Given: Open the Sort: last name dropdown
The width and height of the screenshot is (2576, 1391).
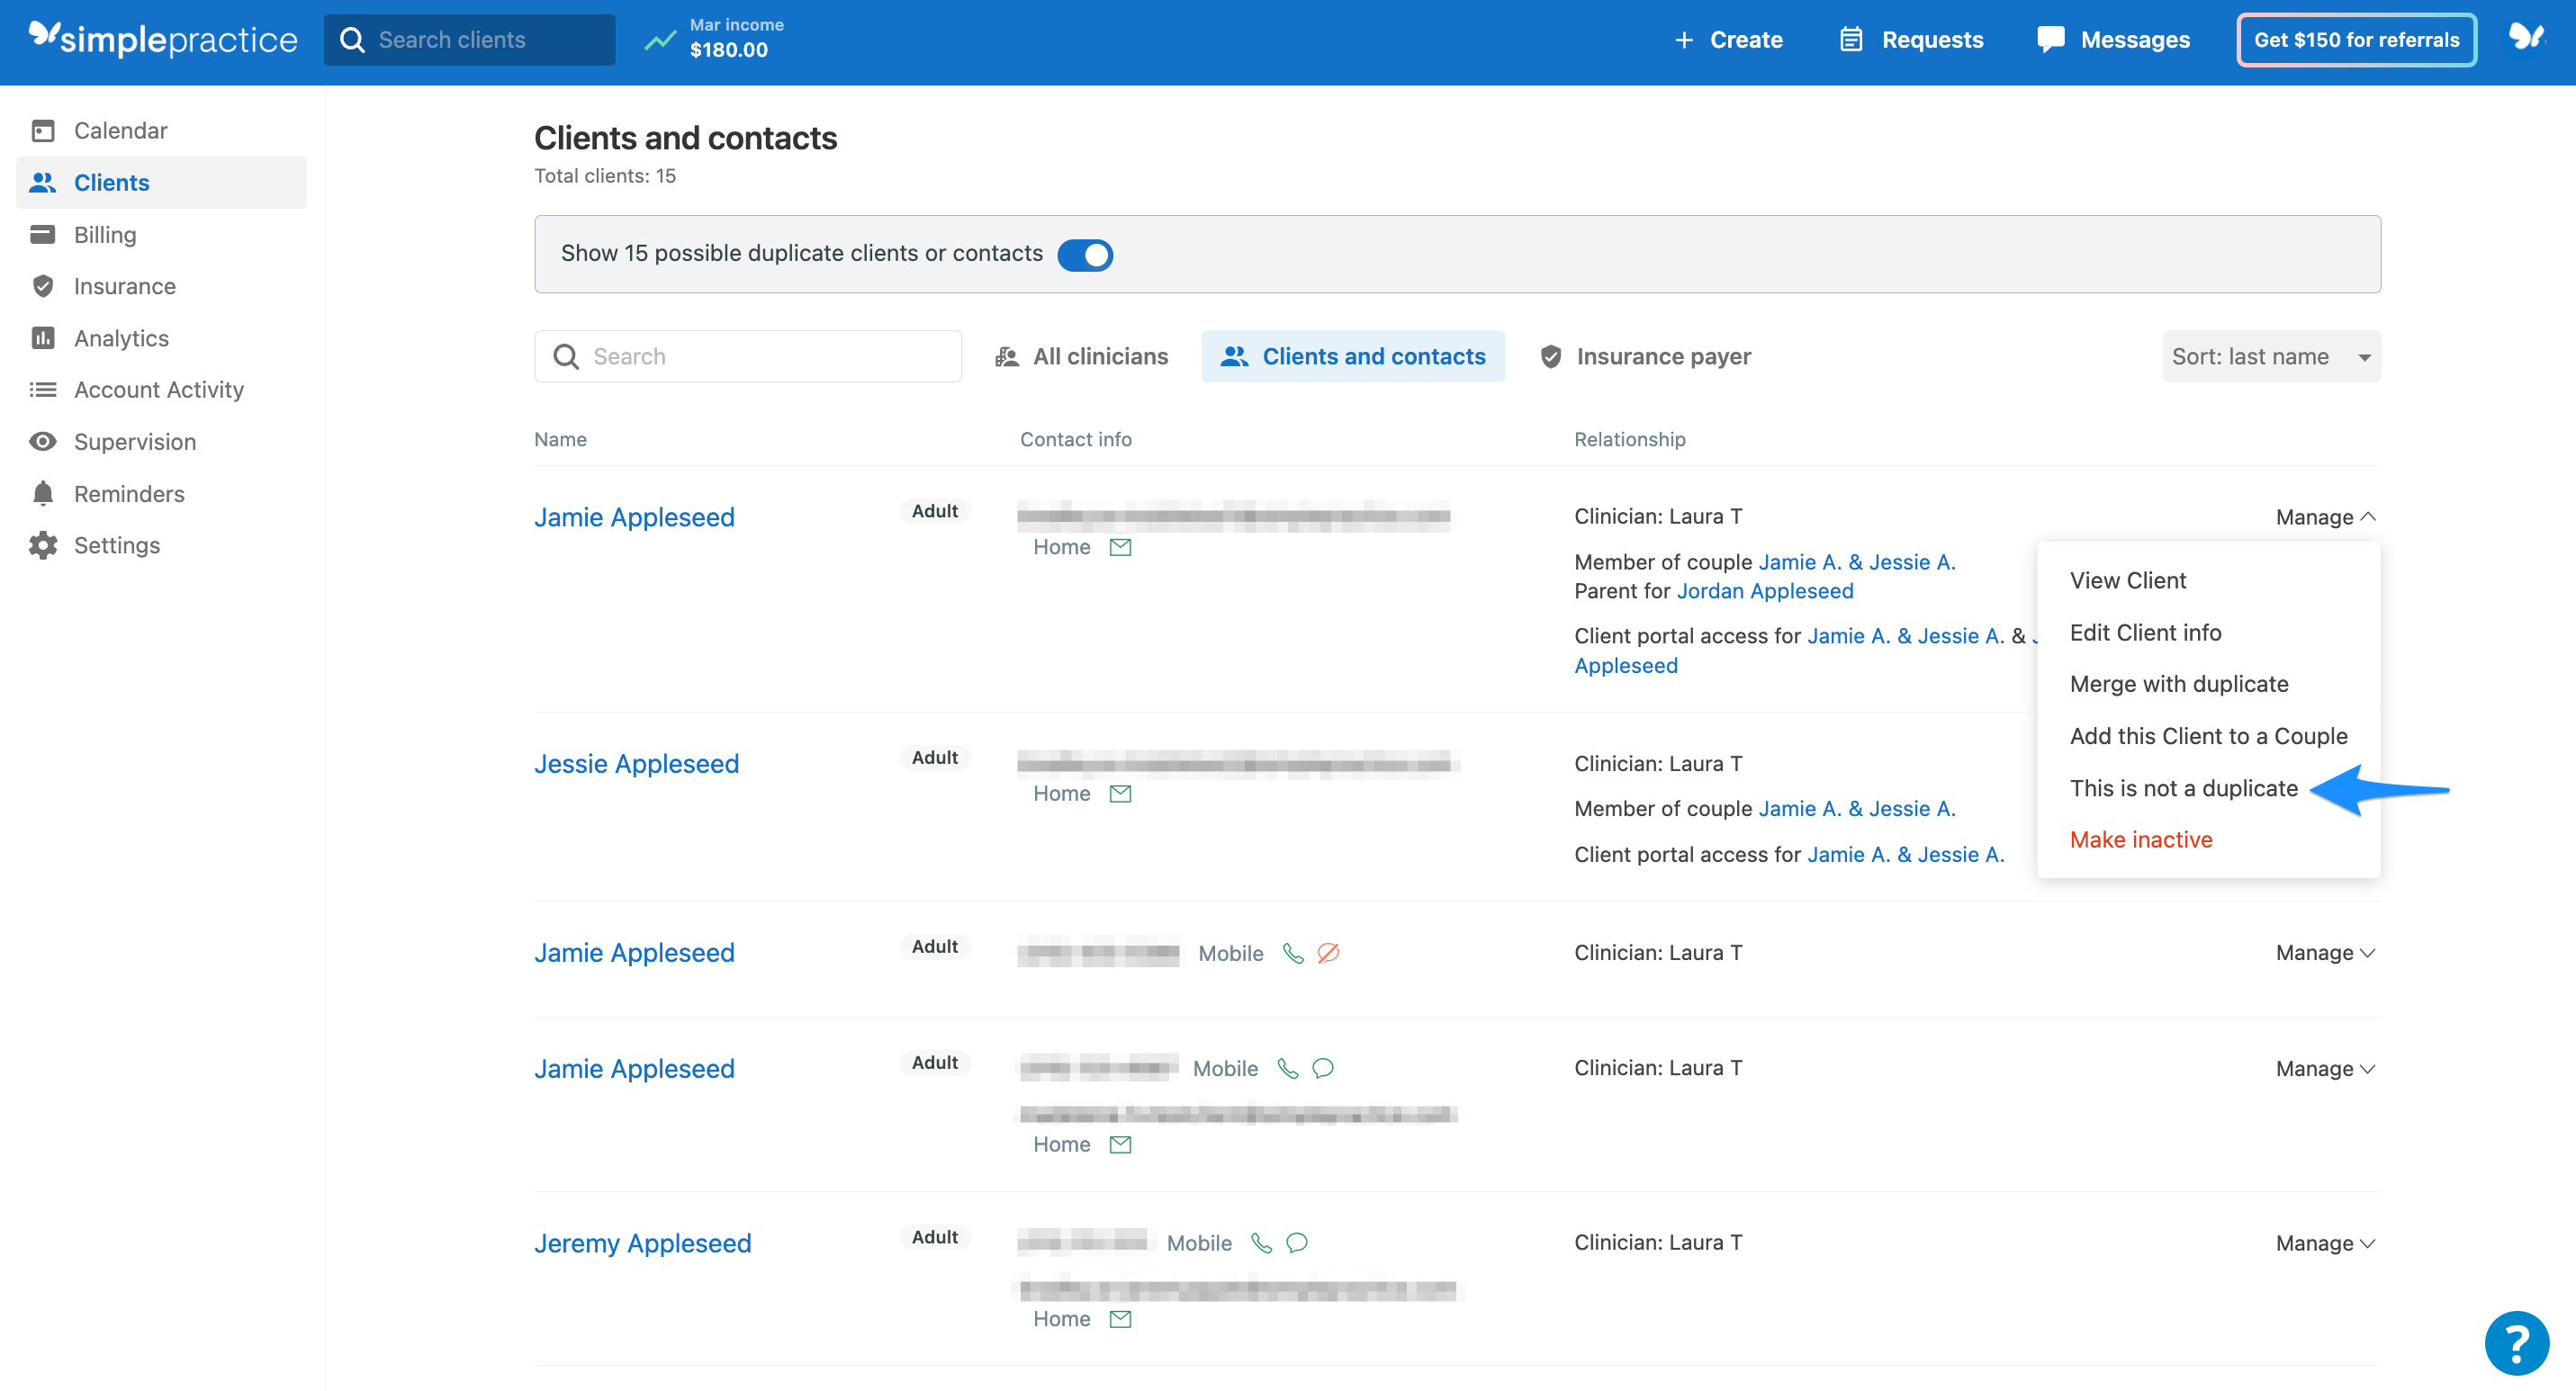Looking at the screenshot, I should 2269,355.
